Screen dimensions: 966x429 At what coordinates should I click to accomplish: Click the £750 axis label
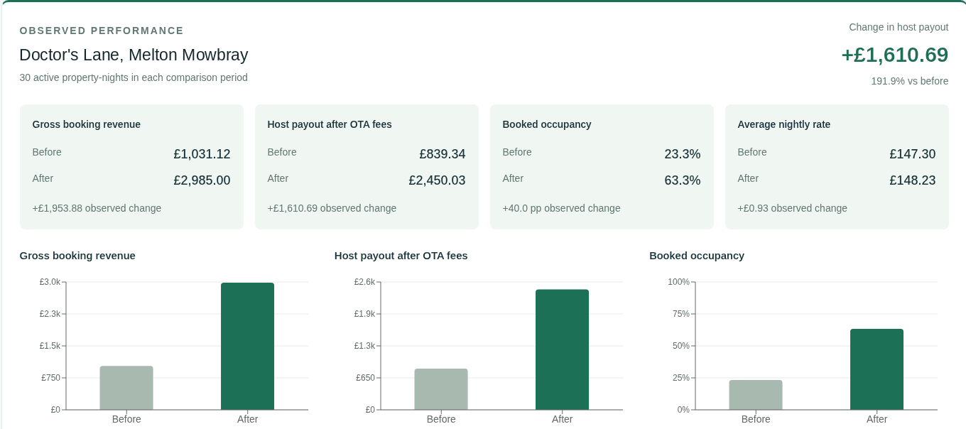[51, 378]
